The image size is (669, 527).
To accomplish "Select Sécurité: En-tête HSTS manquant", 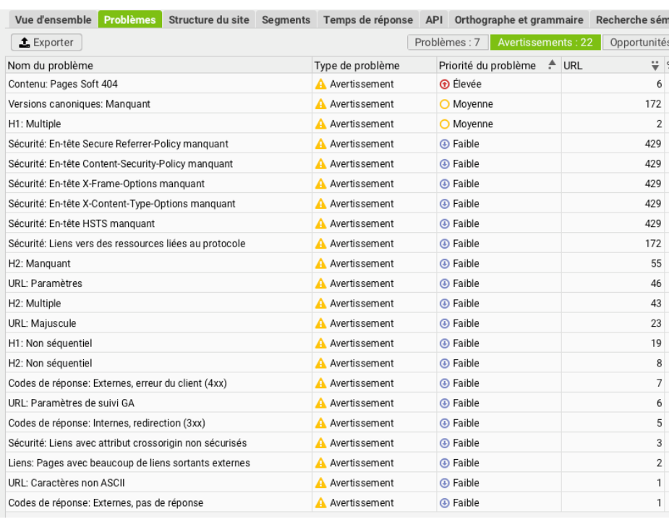I will [x=82, y=224].
